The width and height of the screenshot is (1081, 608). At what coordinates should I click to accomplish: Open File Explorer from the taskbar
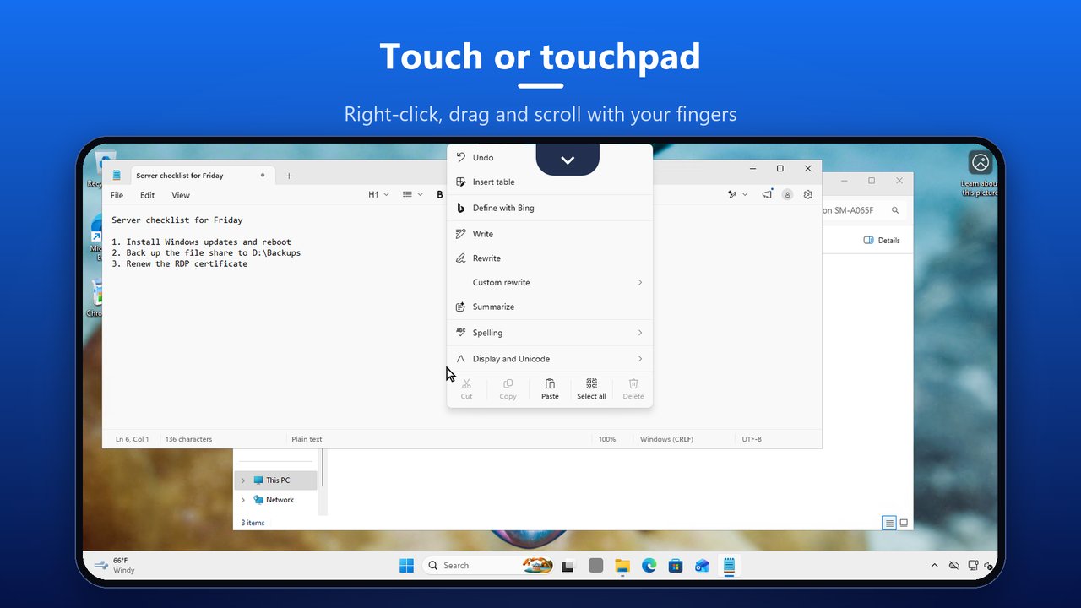pos(622,566)
